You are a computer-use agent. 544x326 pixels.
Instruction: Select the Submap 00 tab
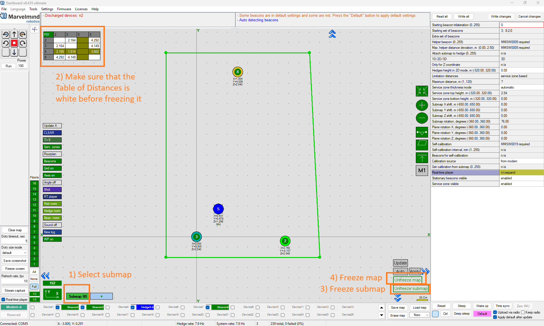pyautogui.click(x=78, y=296)
